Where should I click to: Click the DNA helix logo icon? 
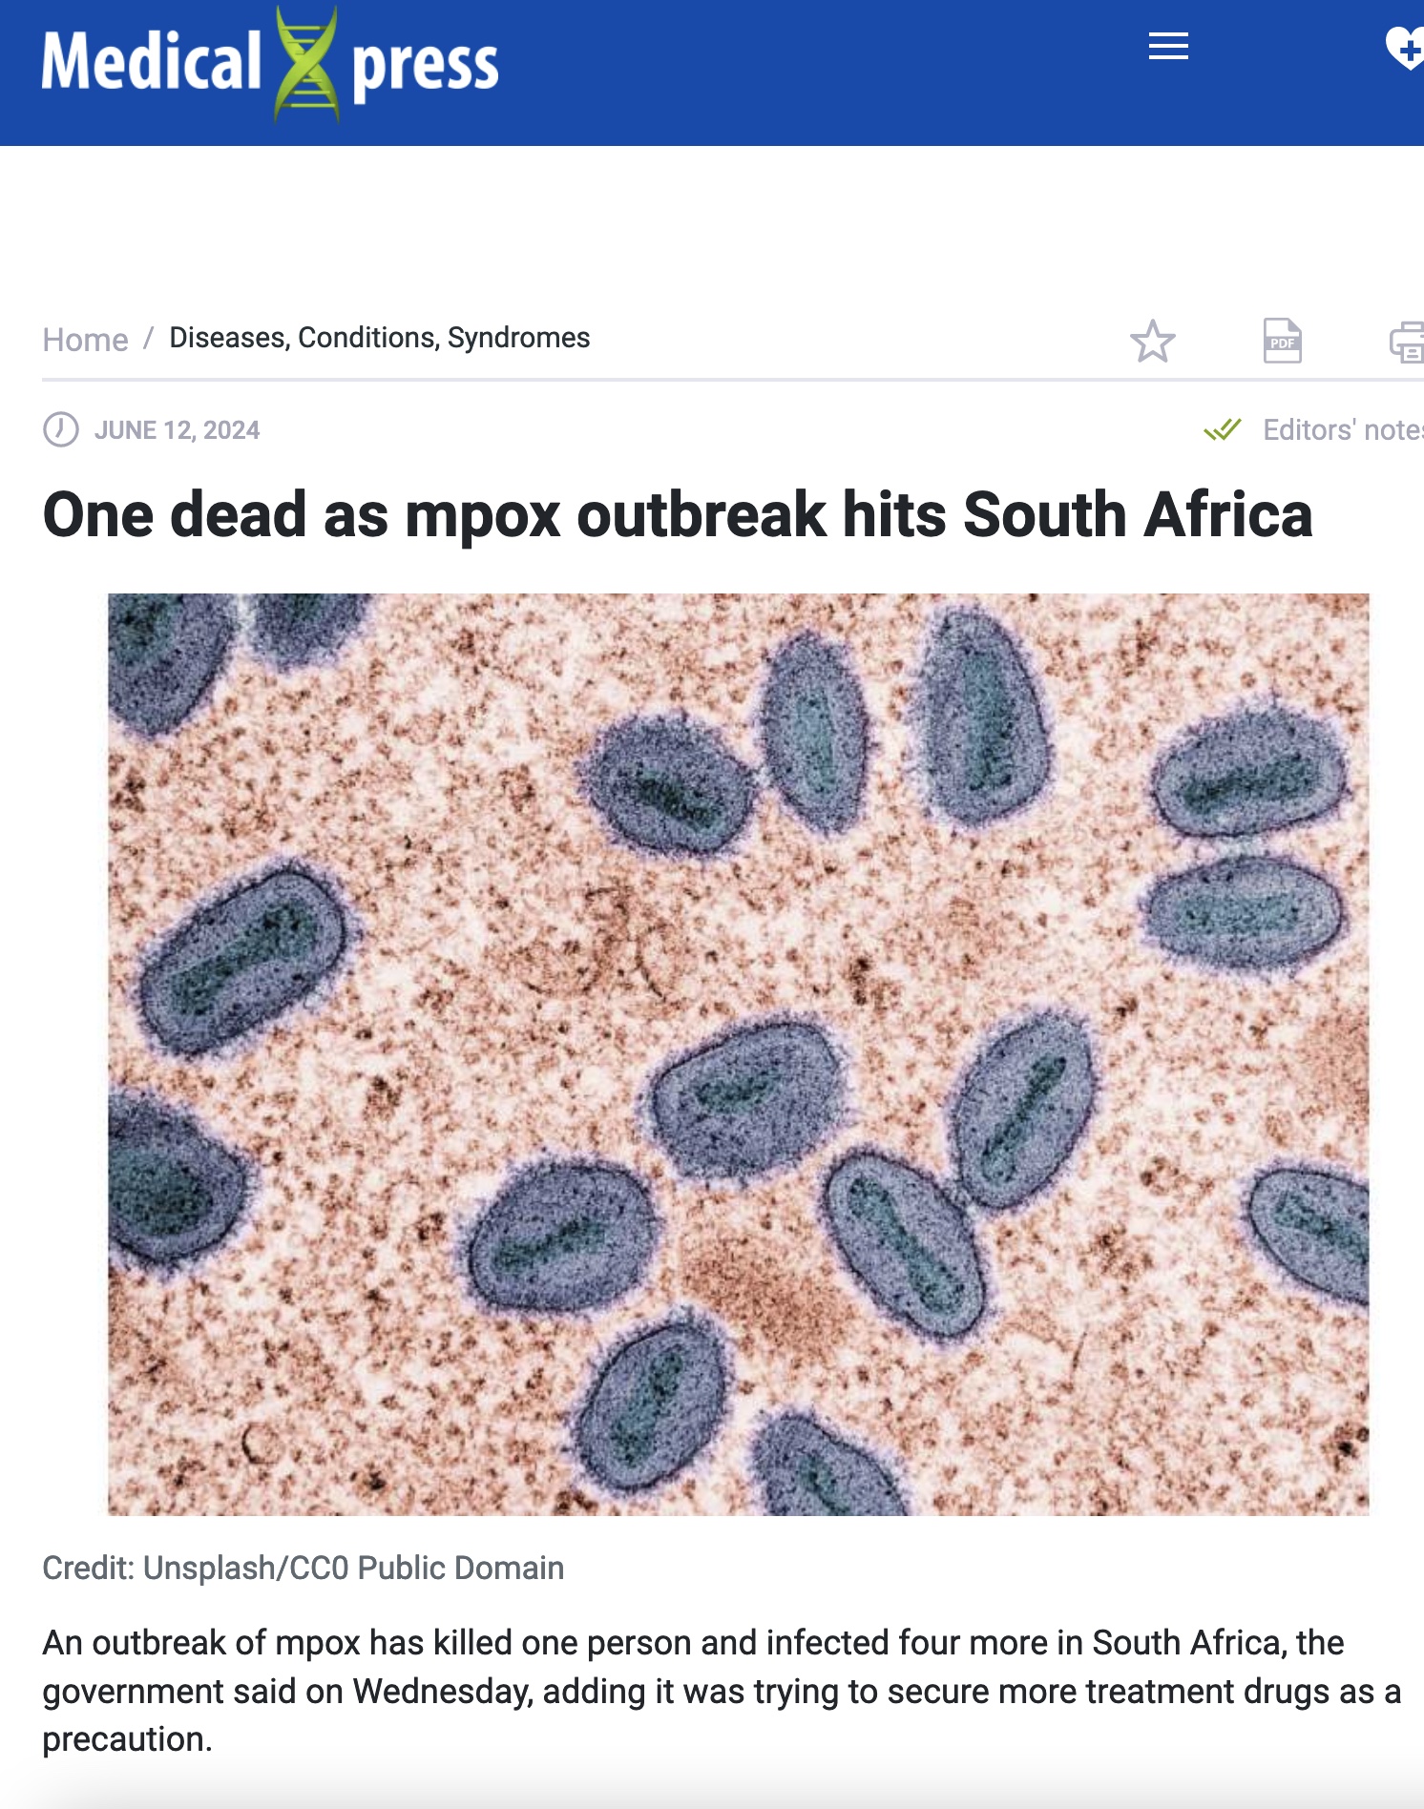click(x=306, y=65)
